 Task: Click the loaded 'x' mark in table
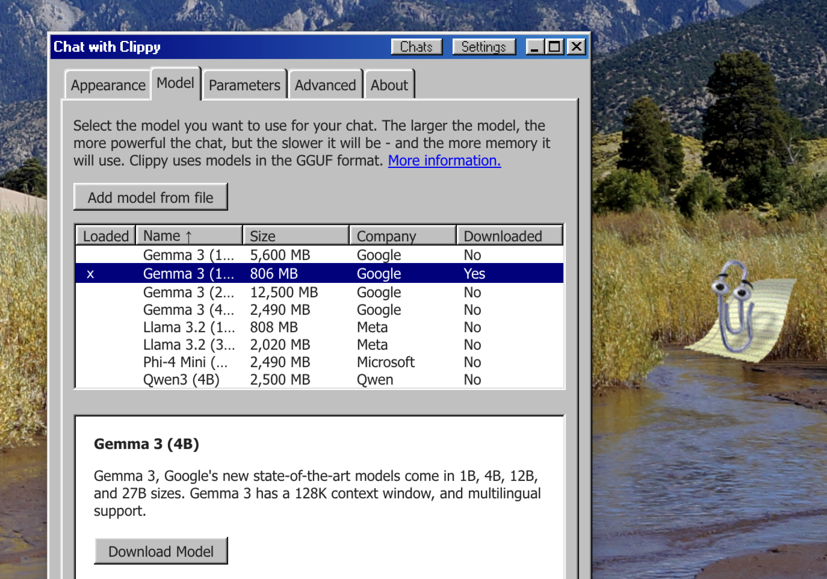click(x=90, y=274)
